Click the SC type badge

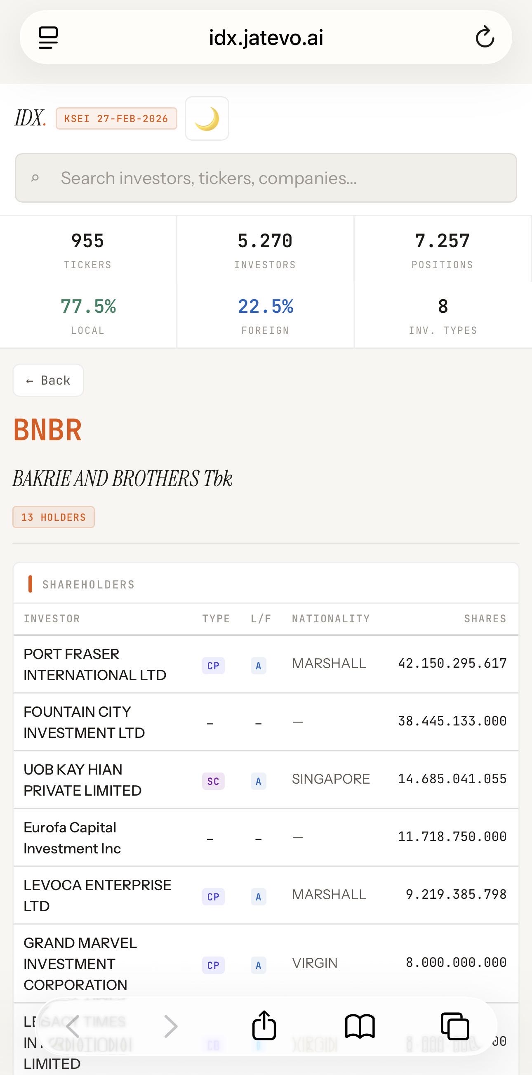click(213, 781)
